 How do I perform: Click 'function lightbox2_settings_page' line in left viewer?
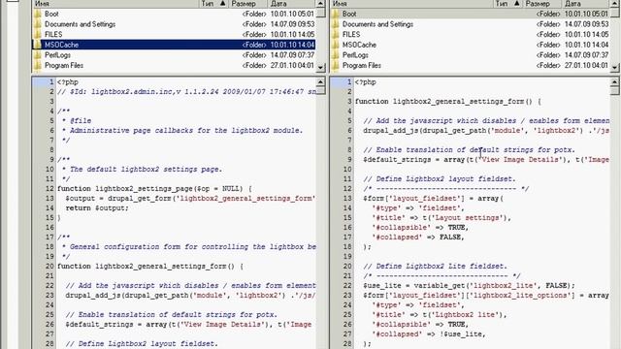154,189
